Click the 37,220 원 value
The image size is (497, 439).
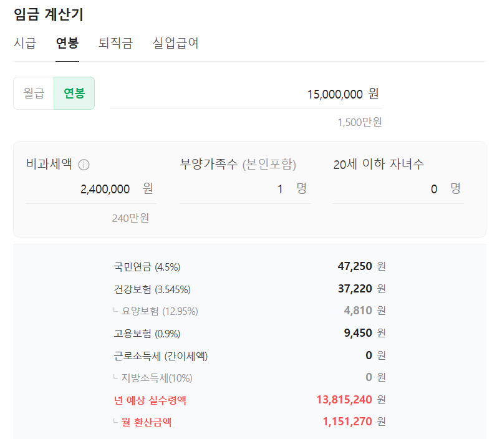(x=362, y=289)
